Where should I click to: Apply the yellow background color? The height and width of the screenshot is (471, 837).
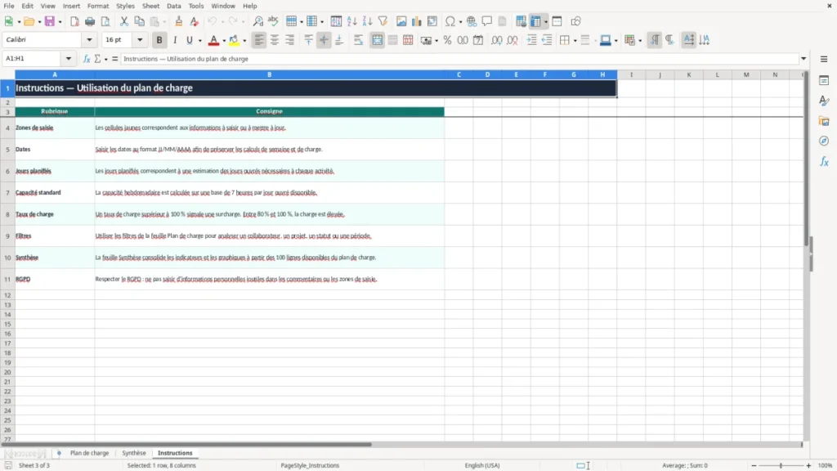click(x=235, y=40)
